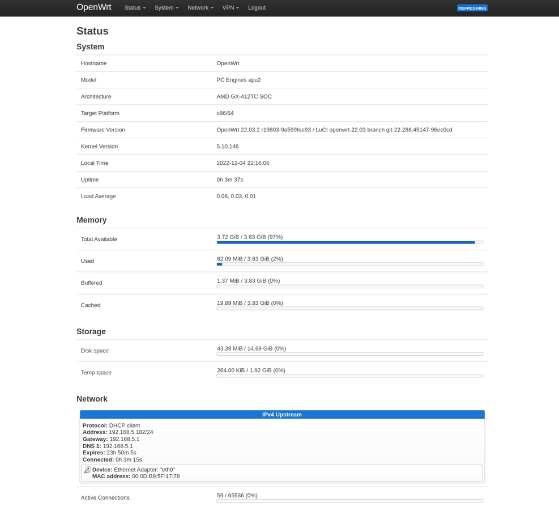The width and height of the screenshot is (559, 507).
Task: Open the System dropdown menu
Action: tap(165, 7)
